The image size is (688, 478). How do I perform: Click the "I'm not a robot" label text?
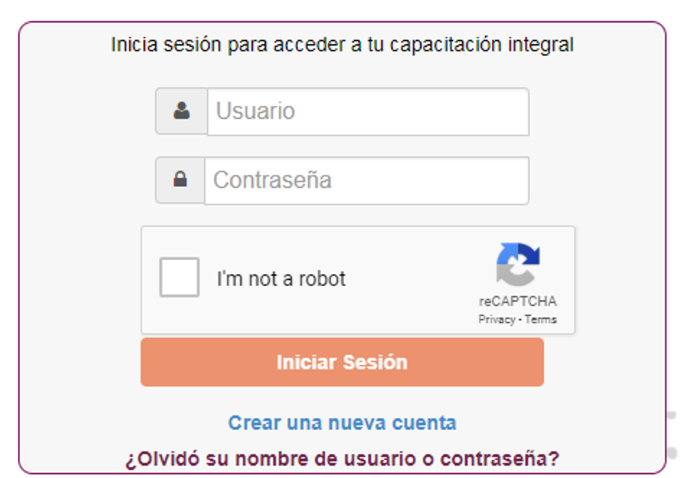point(281,279)
